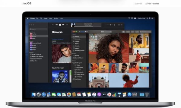The height and width of the screenshot is (108, 181).
Task: Go to the Overview page link
Action: coord(138,4)
